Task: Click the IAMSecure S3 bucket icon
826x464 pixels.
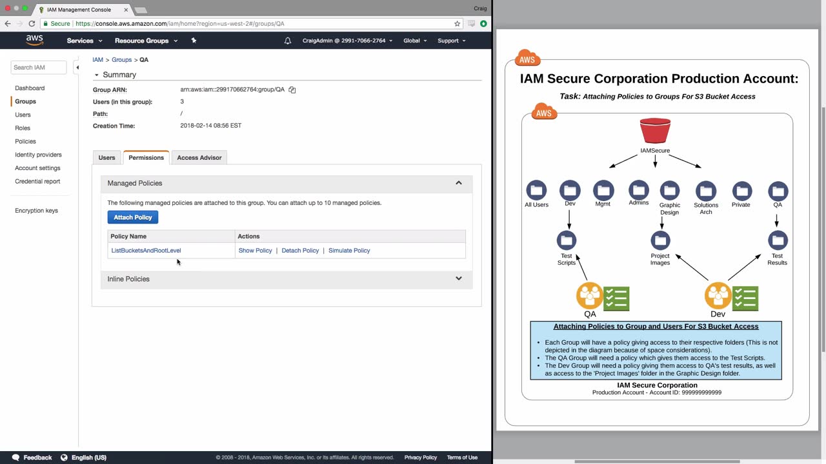Action: click(655, 131)
